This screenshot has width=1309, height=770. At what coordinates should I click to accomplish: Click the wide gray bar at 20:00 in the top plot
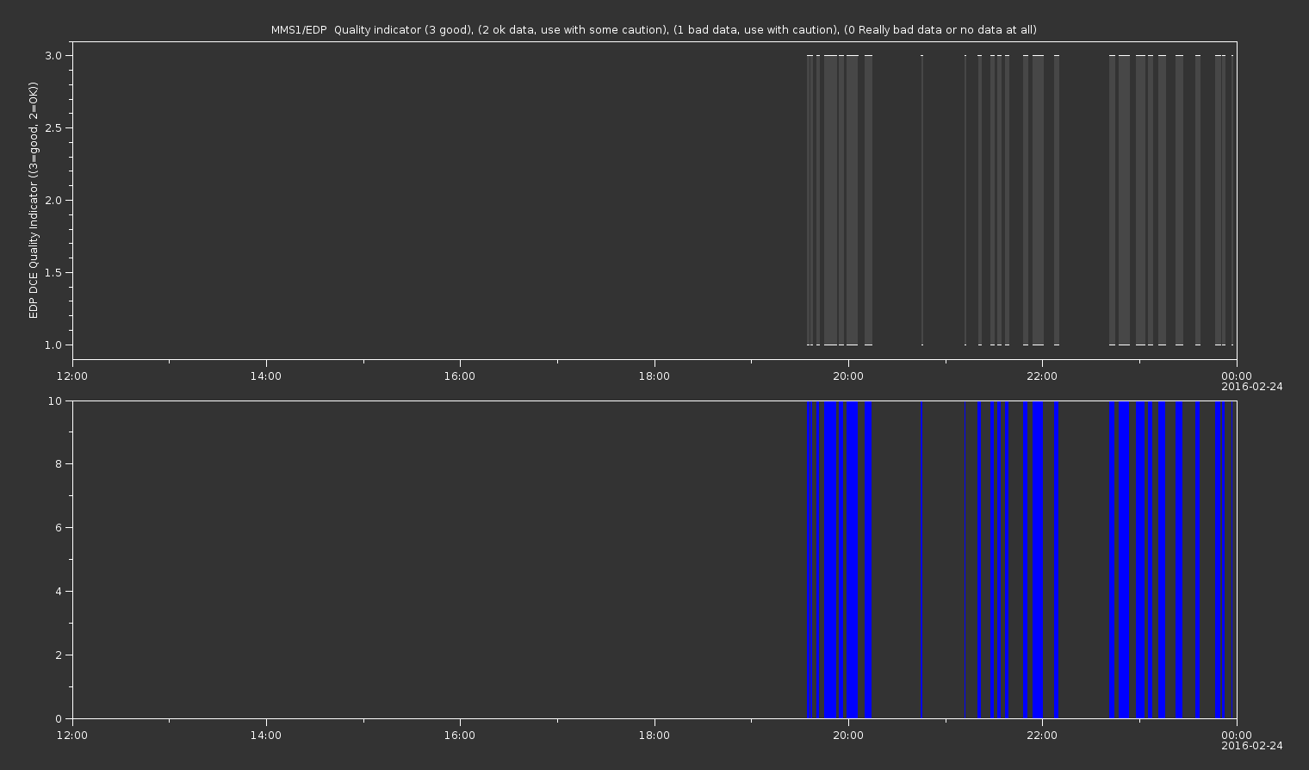click(852, 201)
